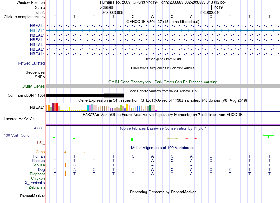Image resolution: width=280 pixels, height=203 pixels.
Task: Open the RefSeq Curated track label
Action: pos(31,63)
